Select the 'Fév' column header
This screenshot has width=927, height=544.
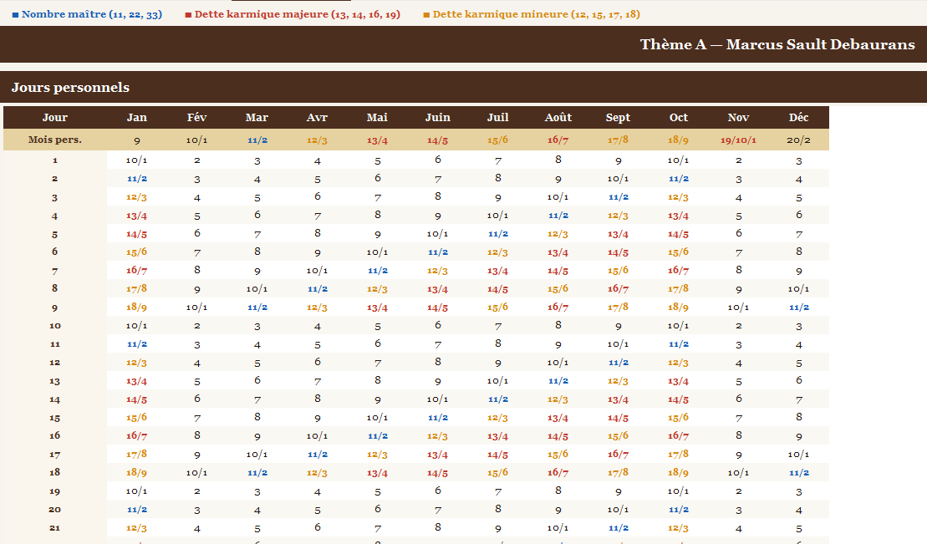[197, 118]
